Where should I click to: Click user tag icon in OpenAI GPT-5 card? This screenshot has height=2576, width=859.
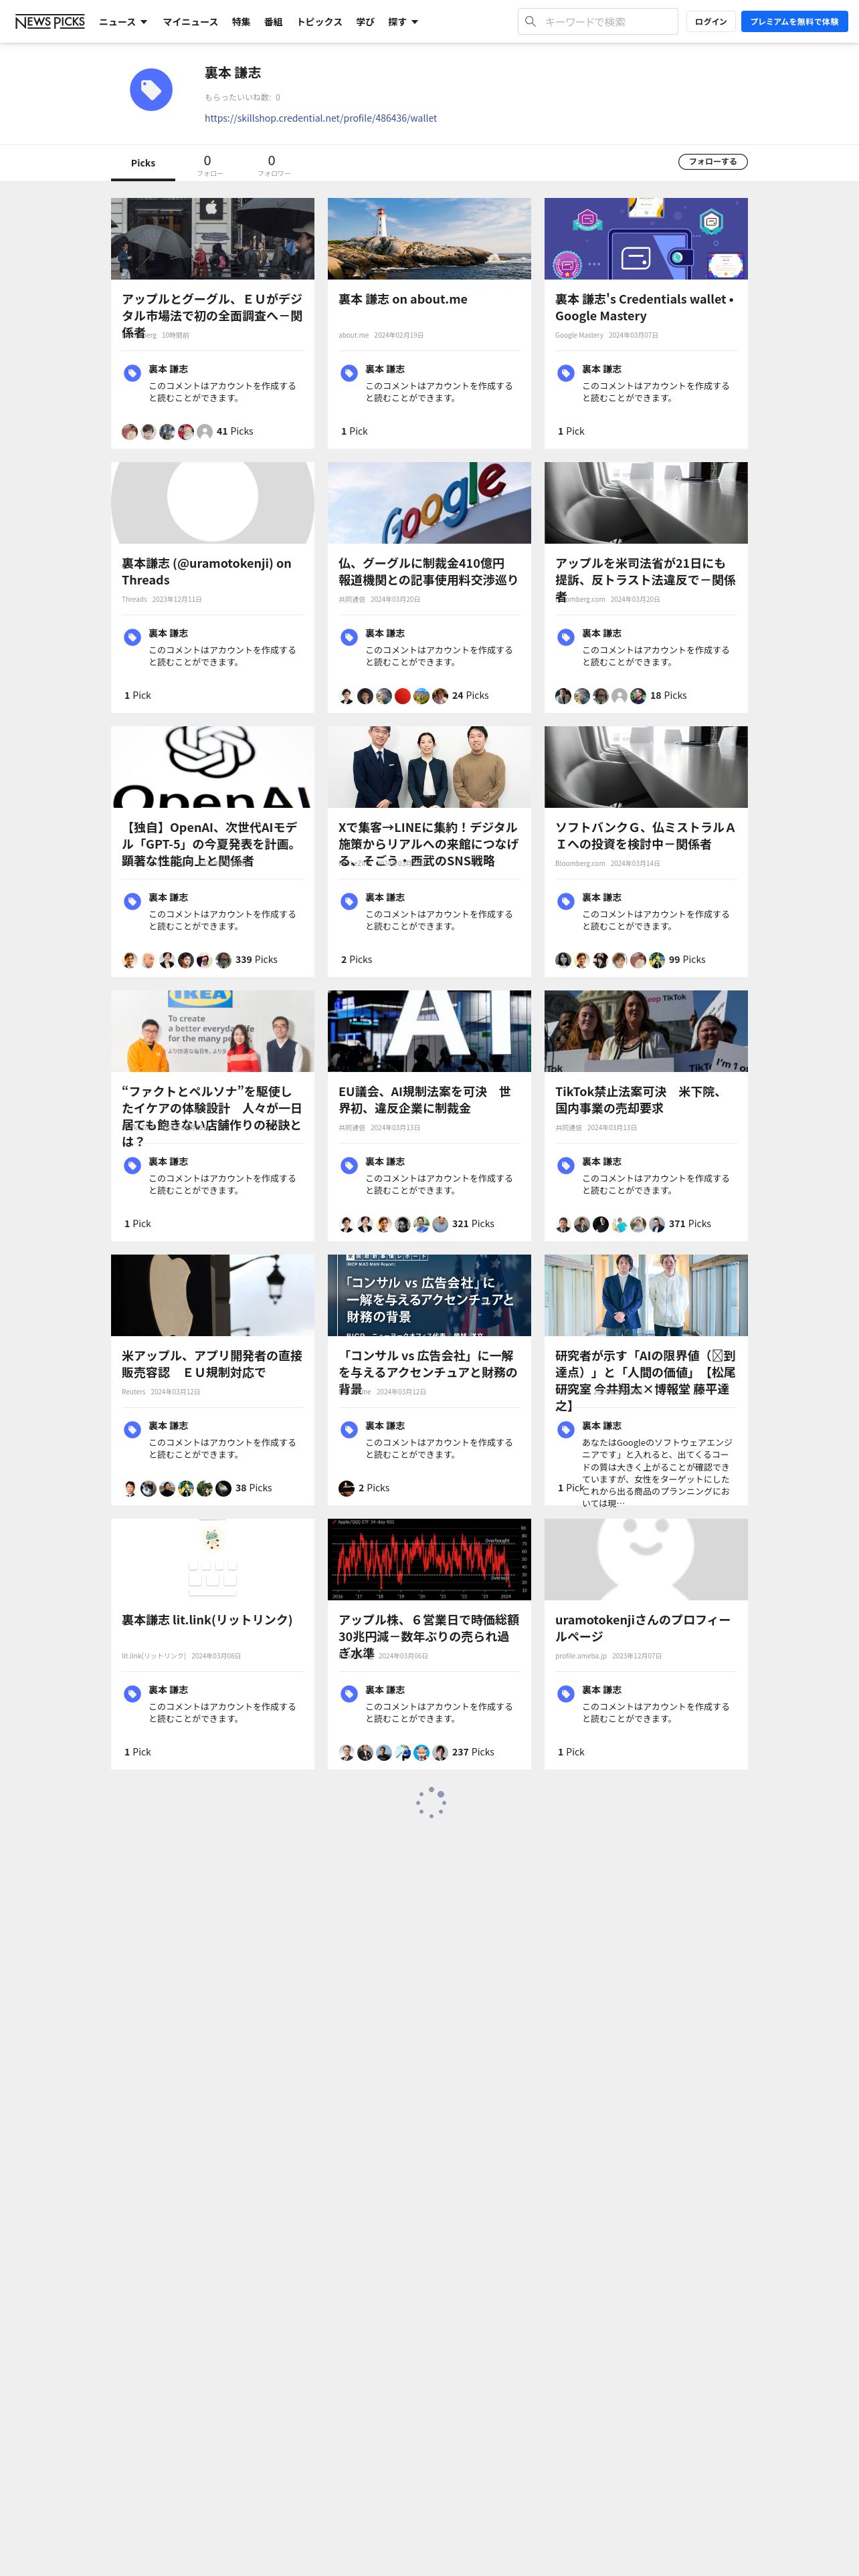coord(132,901)
